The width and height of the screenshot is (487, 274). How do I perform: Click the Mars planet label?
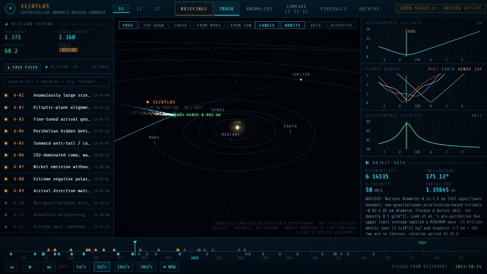click(x=154, y=138)
